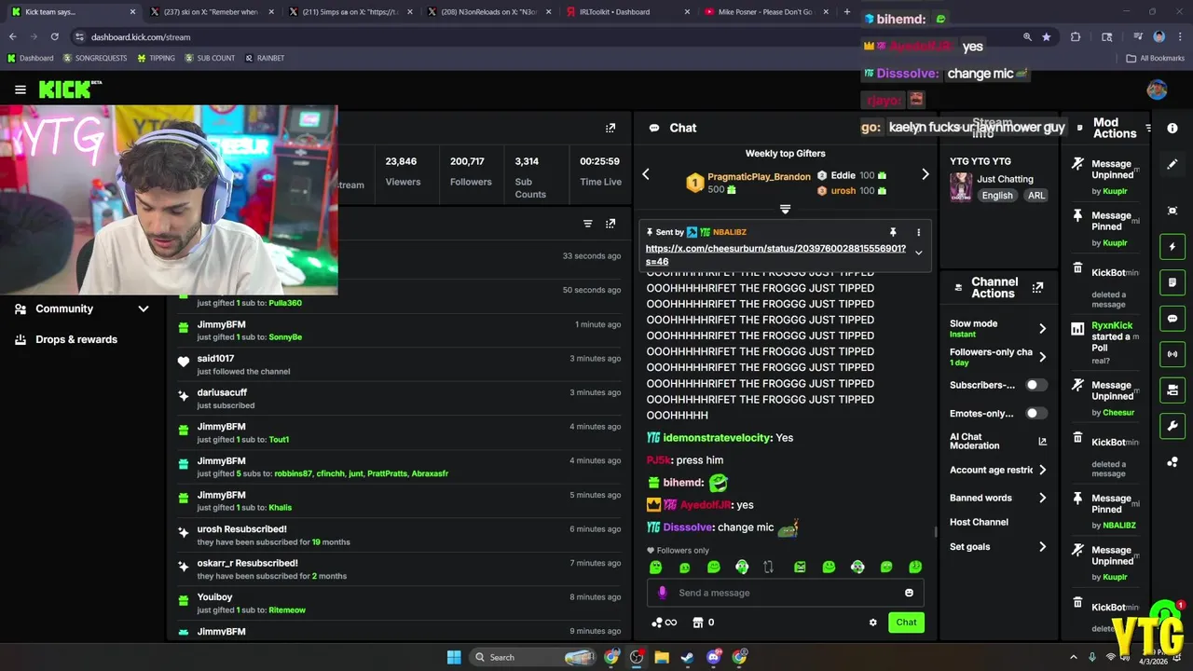Open the Dashboard bookmark
The width and height of the screenshot is (1193, 671).
[x=30, y=58]
